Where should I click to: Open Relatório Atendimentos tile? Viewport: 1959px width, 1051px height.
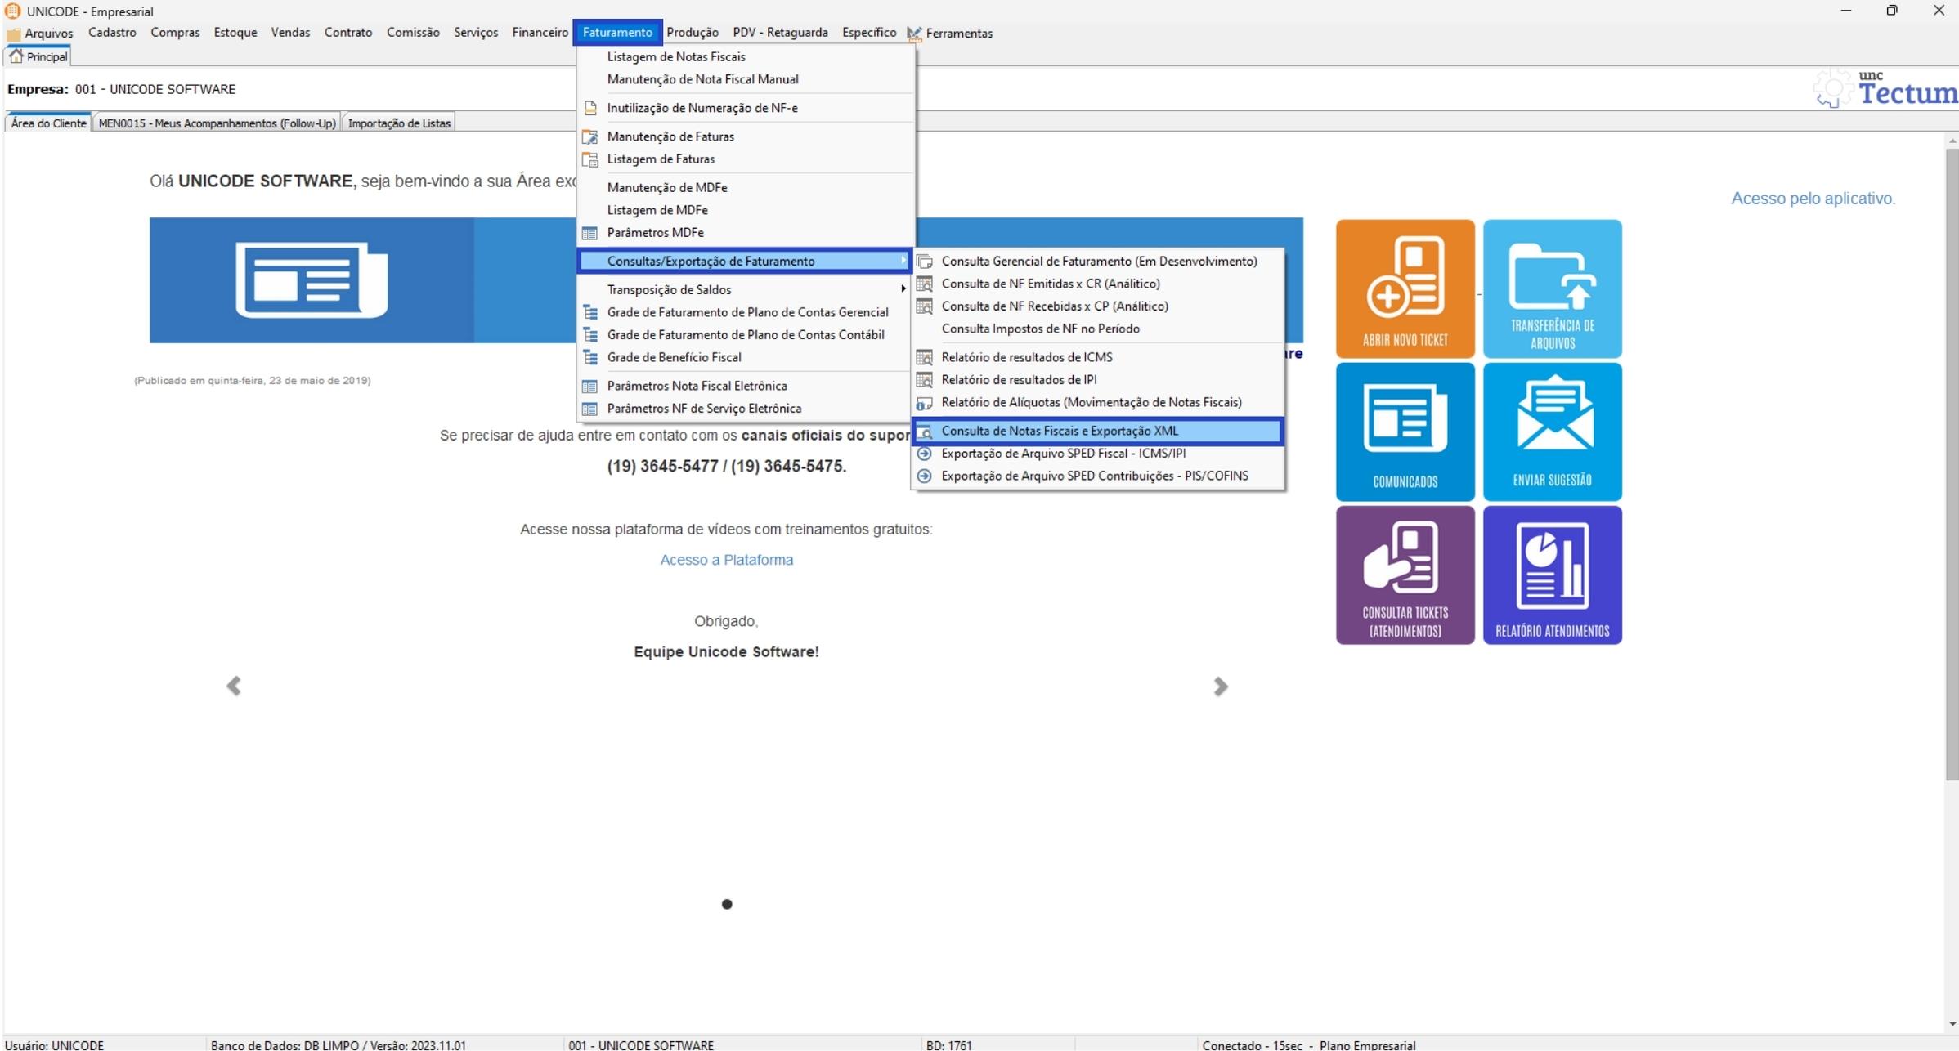click(1552, 575)
